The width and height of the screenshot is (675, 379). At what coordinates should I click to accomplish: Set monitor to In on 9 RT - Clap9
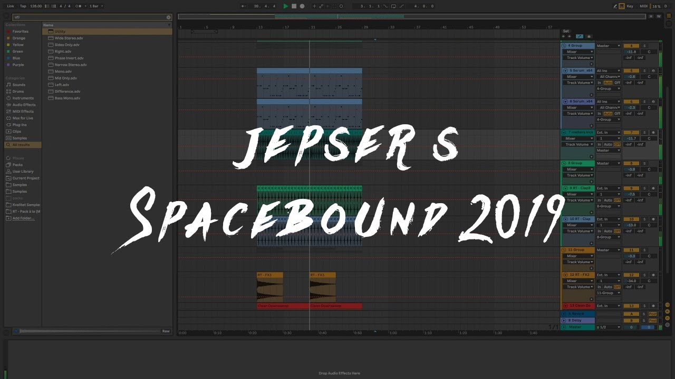coord(599,200)
